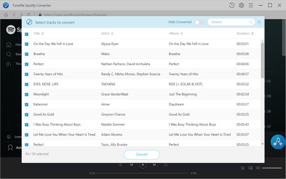Open settings gear icon

click(241, 5)
